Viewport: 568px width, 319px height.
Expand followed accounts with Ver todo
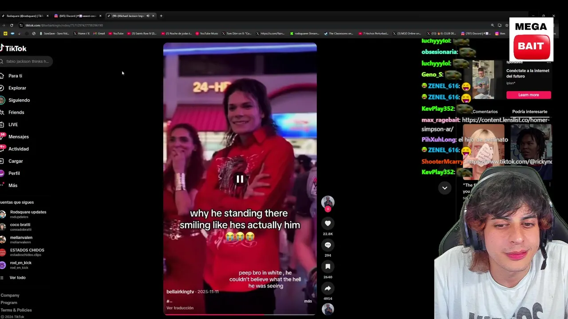pos(13,278)
